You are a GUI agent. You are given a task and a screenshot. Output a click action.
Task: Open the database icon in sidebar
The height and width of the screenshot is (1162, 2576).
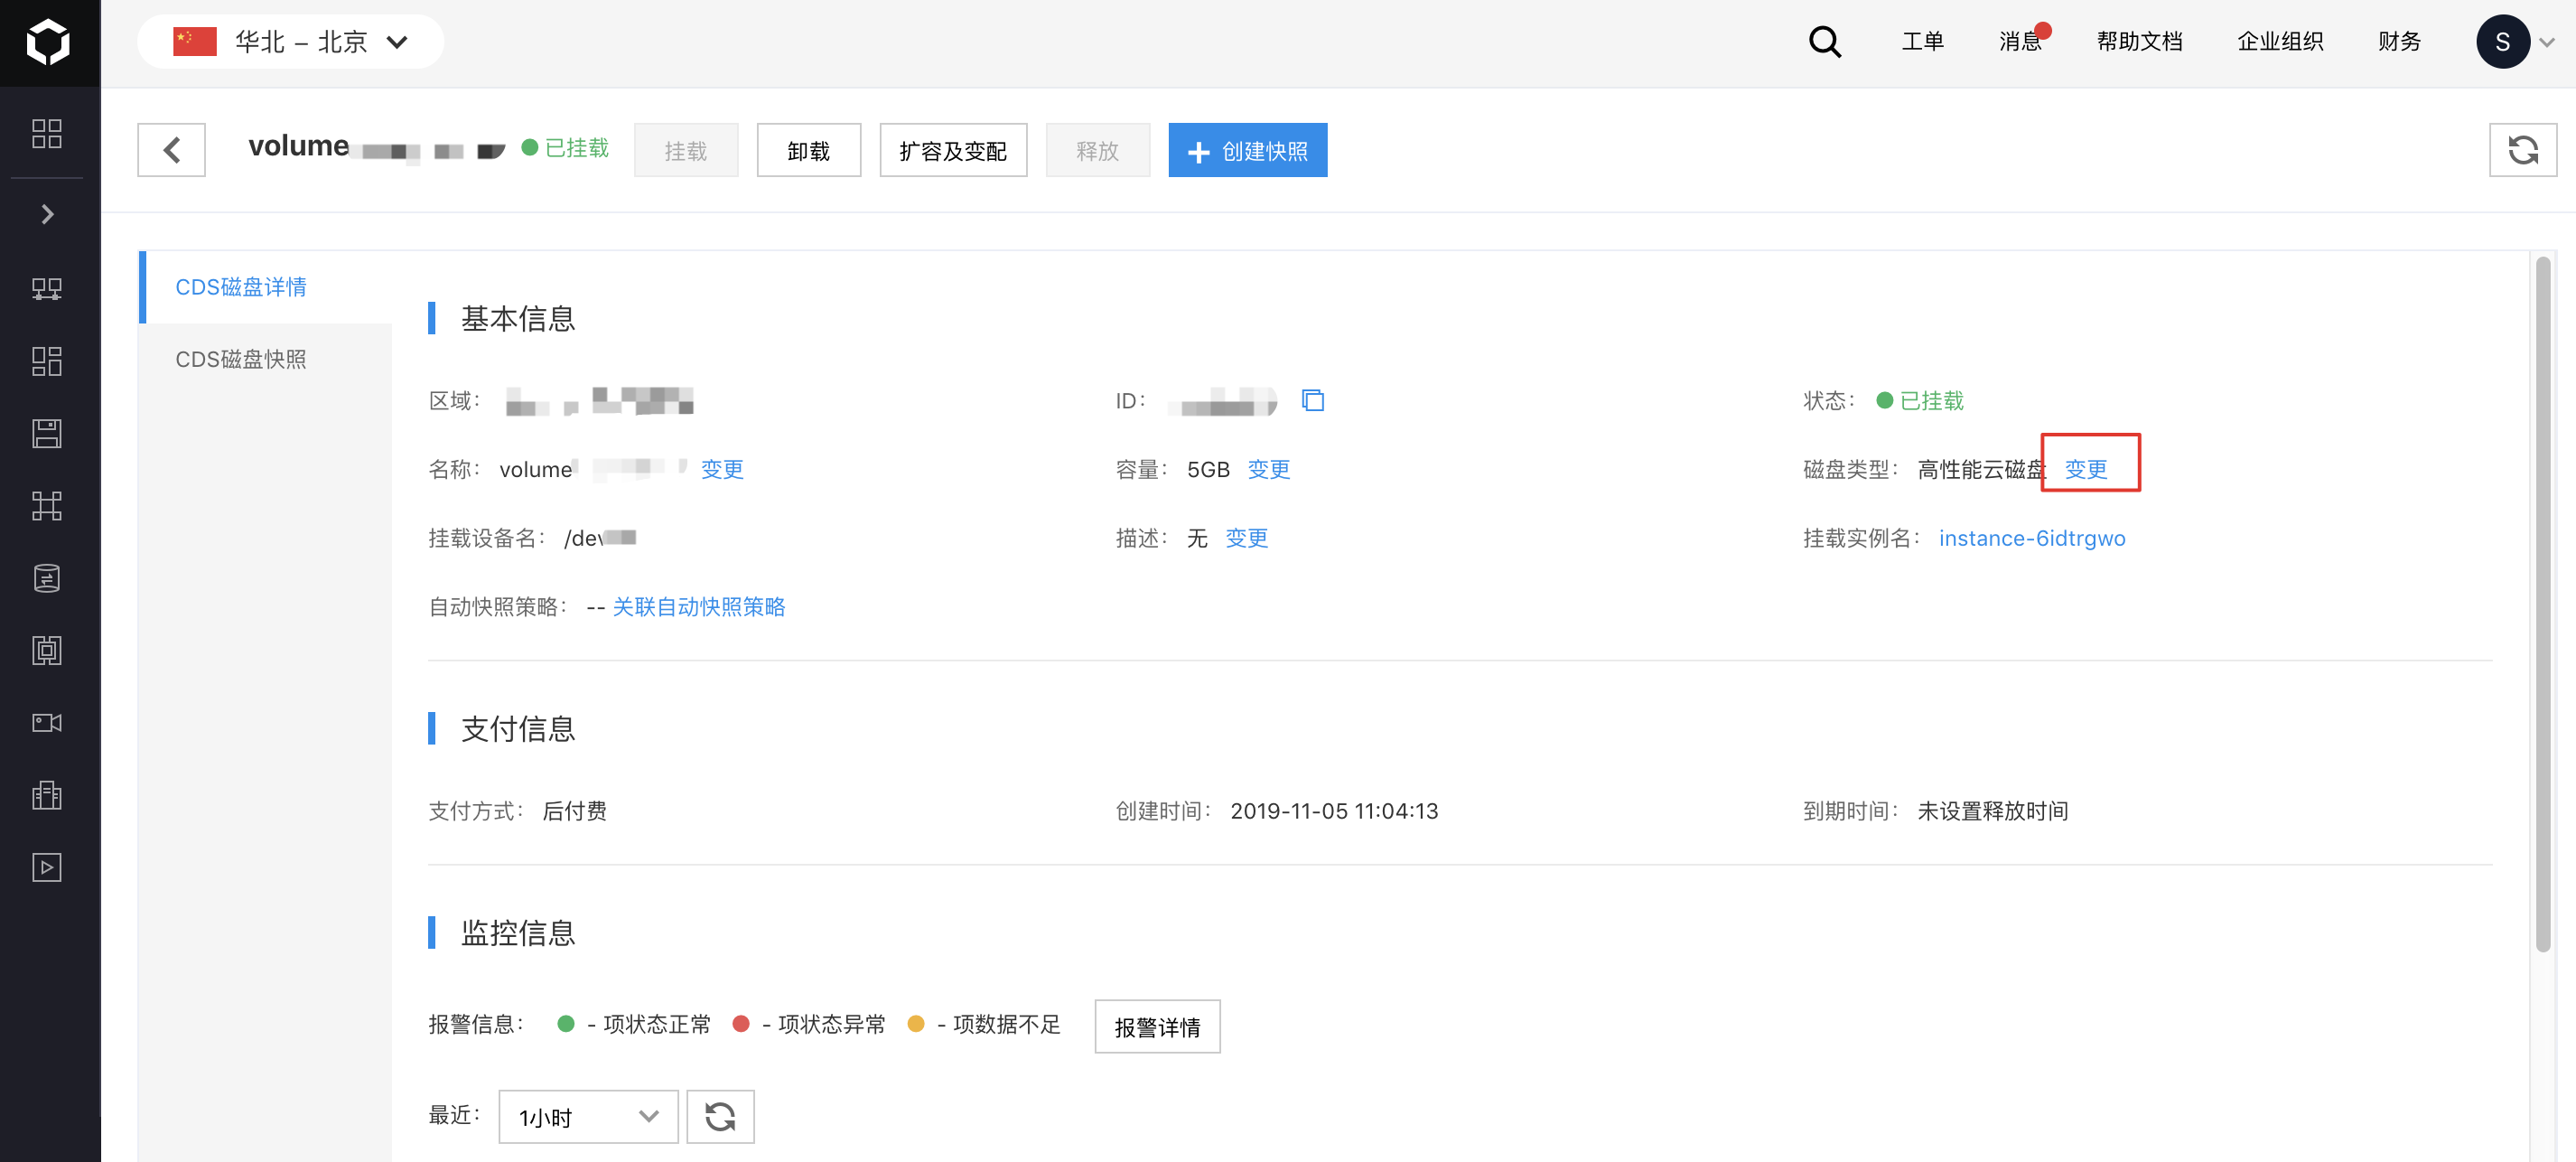(x=47, y=578)
